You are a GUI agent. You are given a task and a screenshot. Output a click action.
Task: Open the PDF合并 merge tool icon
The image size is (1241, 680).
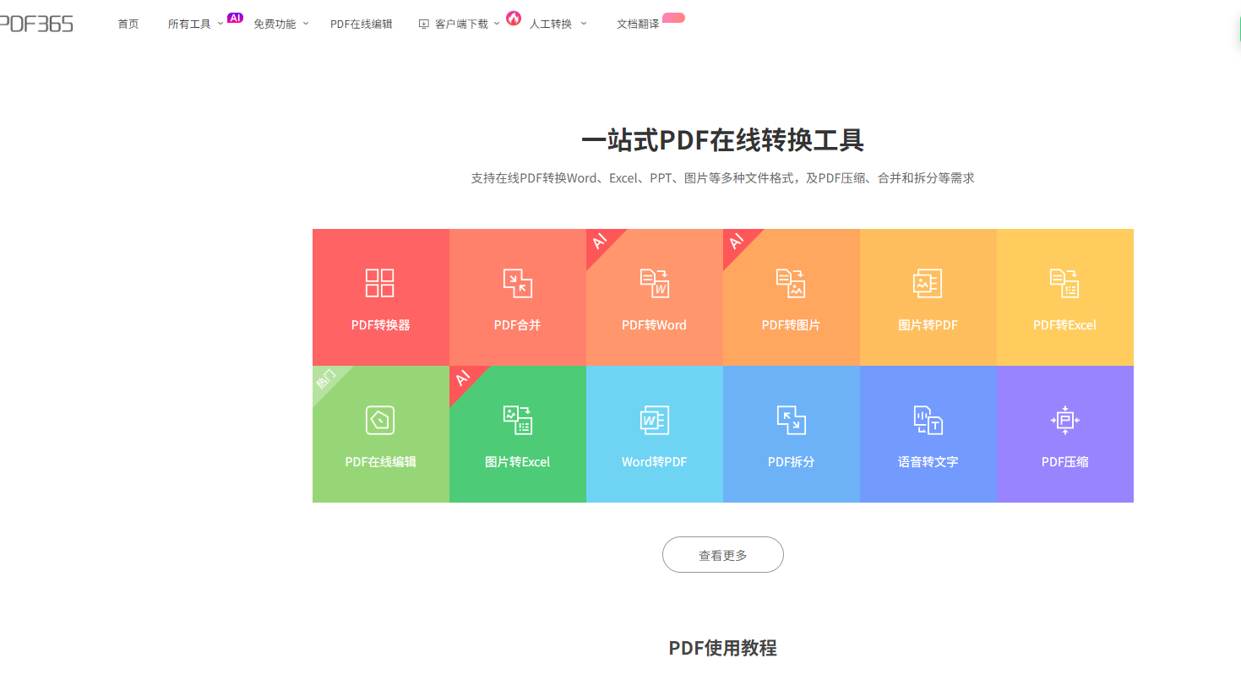click(517, 283)
